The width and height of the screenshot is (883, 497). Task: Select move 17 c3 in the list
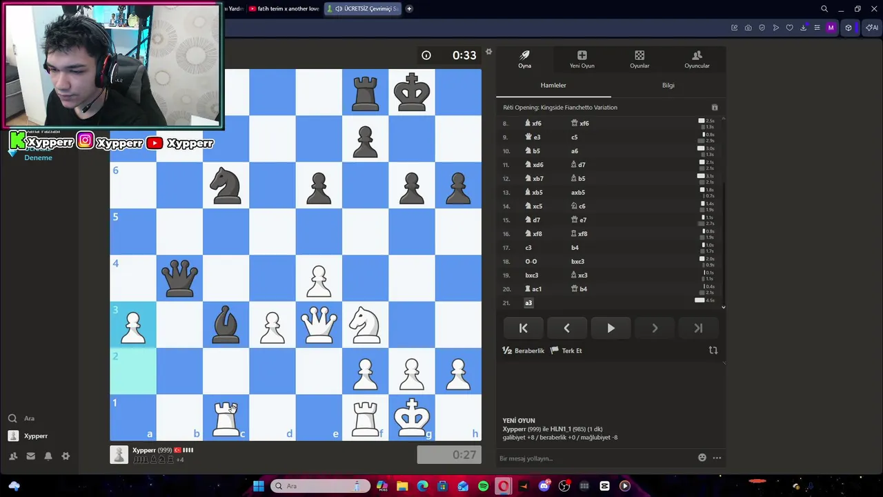[528, 248]
